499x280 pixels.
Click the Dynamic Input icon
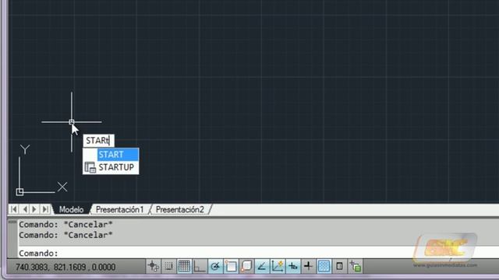pos(293,266)
